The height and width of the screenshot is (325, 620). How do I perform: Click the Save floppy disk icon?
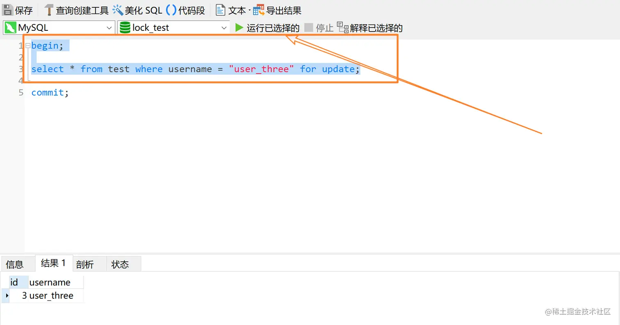click(8, 10)
